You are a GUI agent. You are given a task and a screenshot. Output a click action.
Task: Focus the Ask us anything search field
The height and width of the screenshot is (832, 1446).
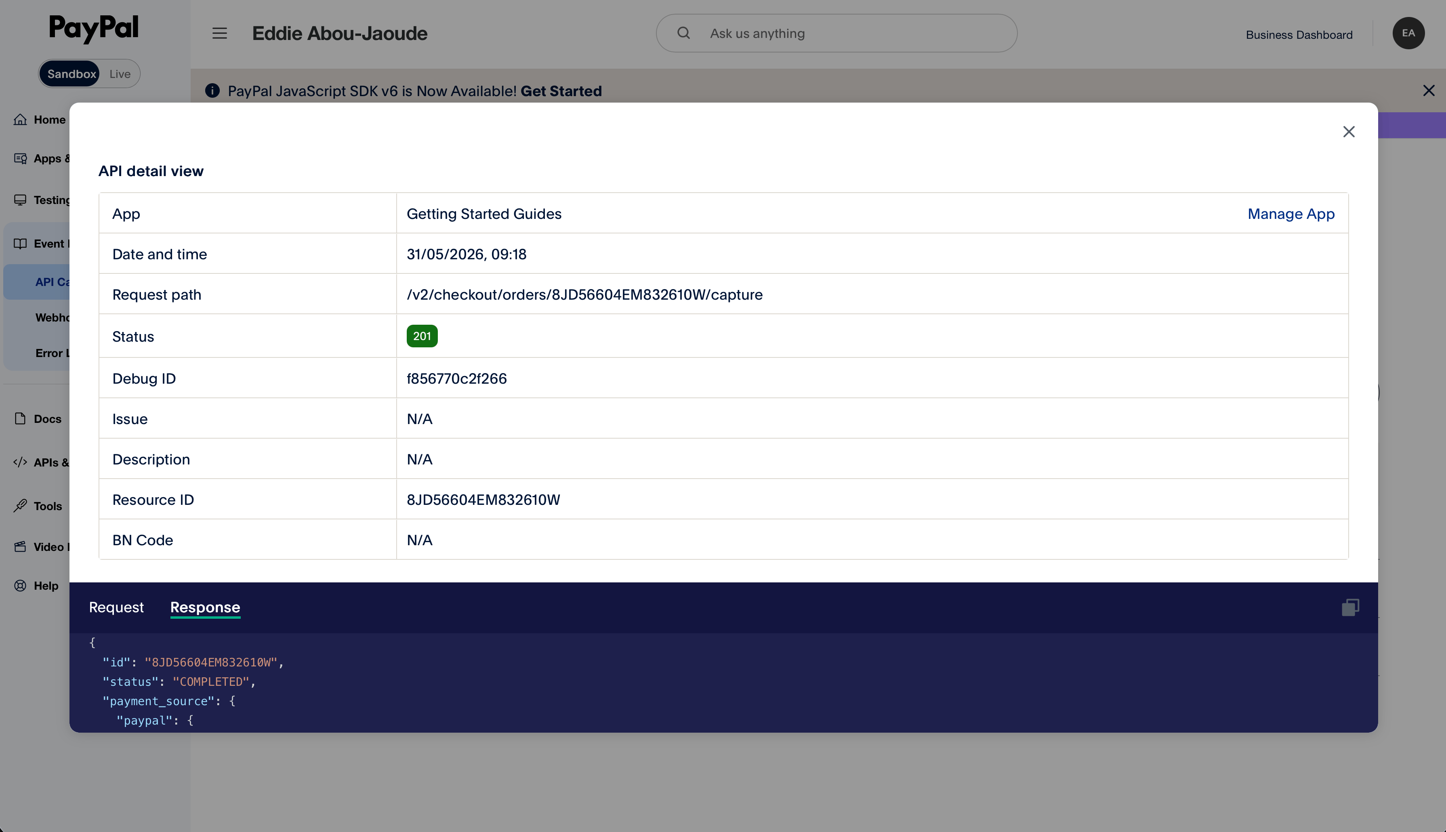[836, 33]
